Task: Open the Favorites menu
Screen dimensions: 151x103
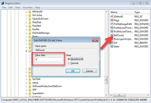Action: pos(28,7)
